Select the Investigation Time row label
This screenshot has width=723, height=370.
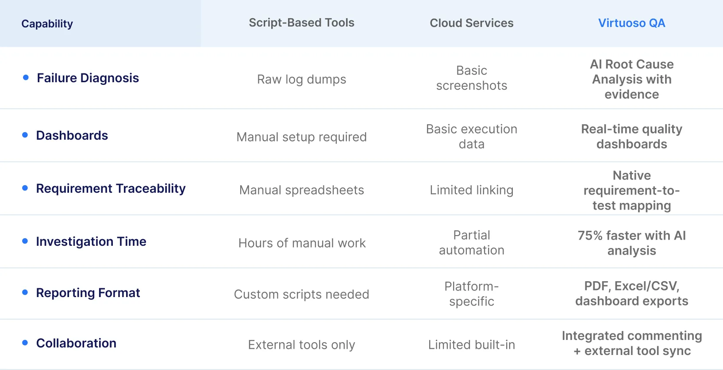tap(91, 241)
